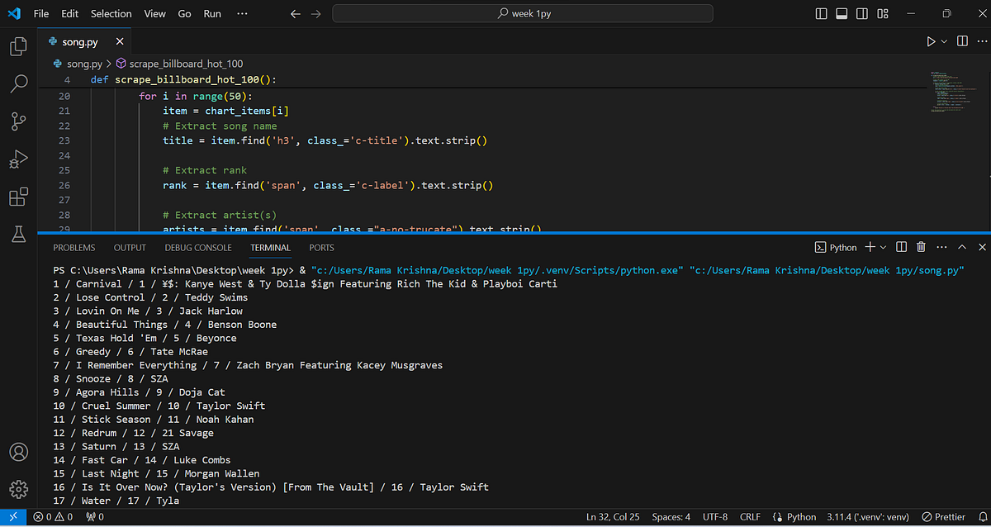Open the run options dropdown arrow
This screenshot has width=991, height=527.
942,40
